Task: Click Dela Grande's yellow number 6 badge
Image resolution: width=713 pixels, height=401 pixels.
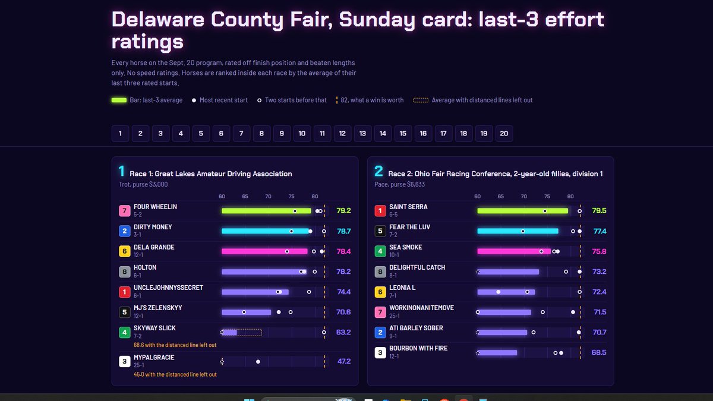Action: (x=124, y=251)
